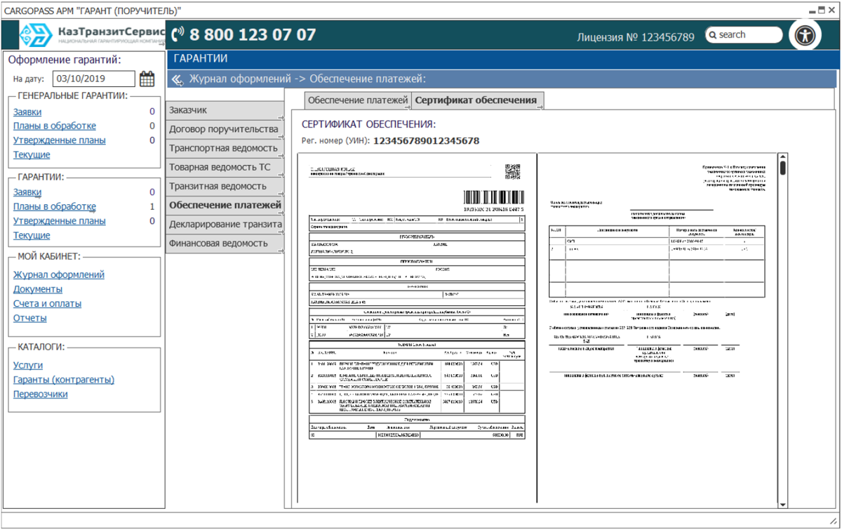Open Гаранты (контрагенты) catalog link
This screenshot has width=842, height=530.
point(64,380)
